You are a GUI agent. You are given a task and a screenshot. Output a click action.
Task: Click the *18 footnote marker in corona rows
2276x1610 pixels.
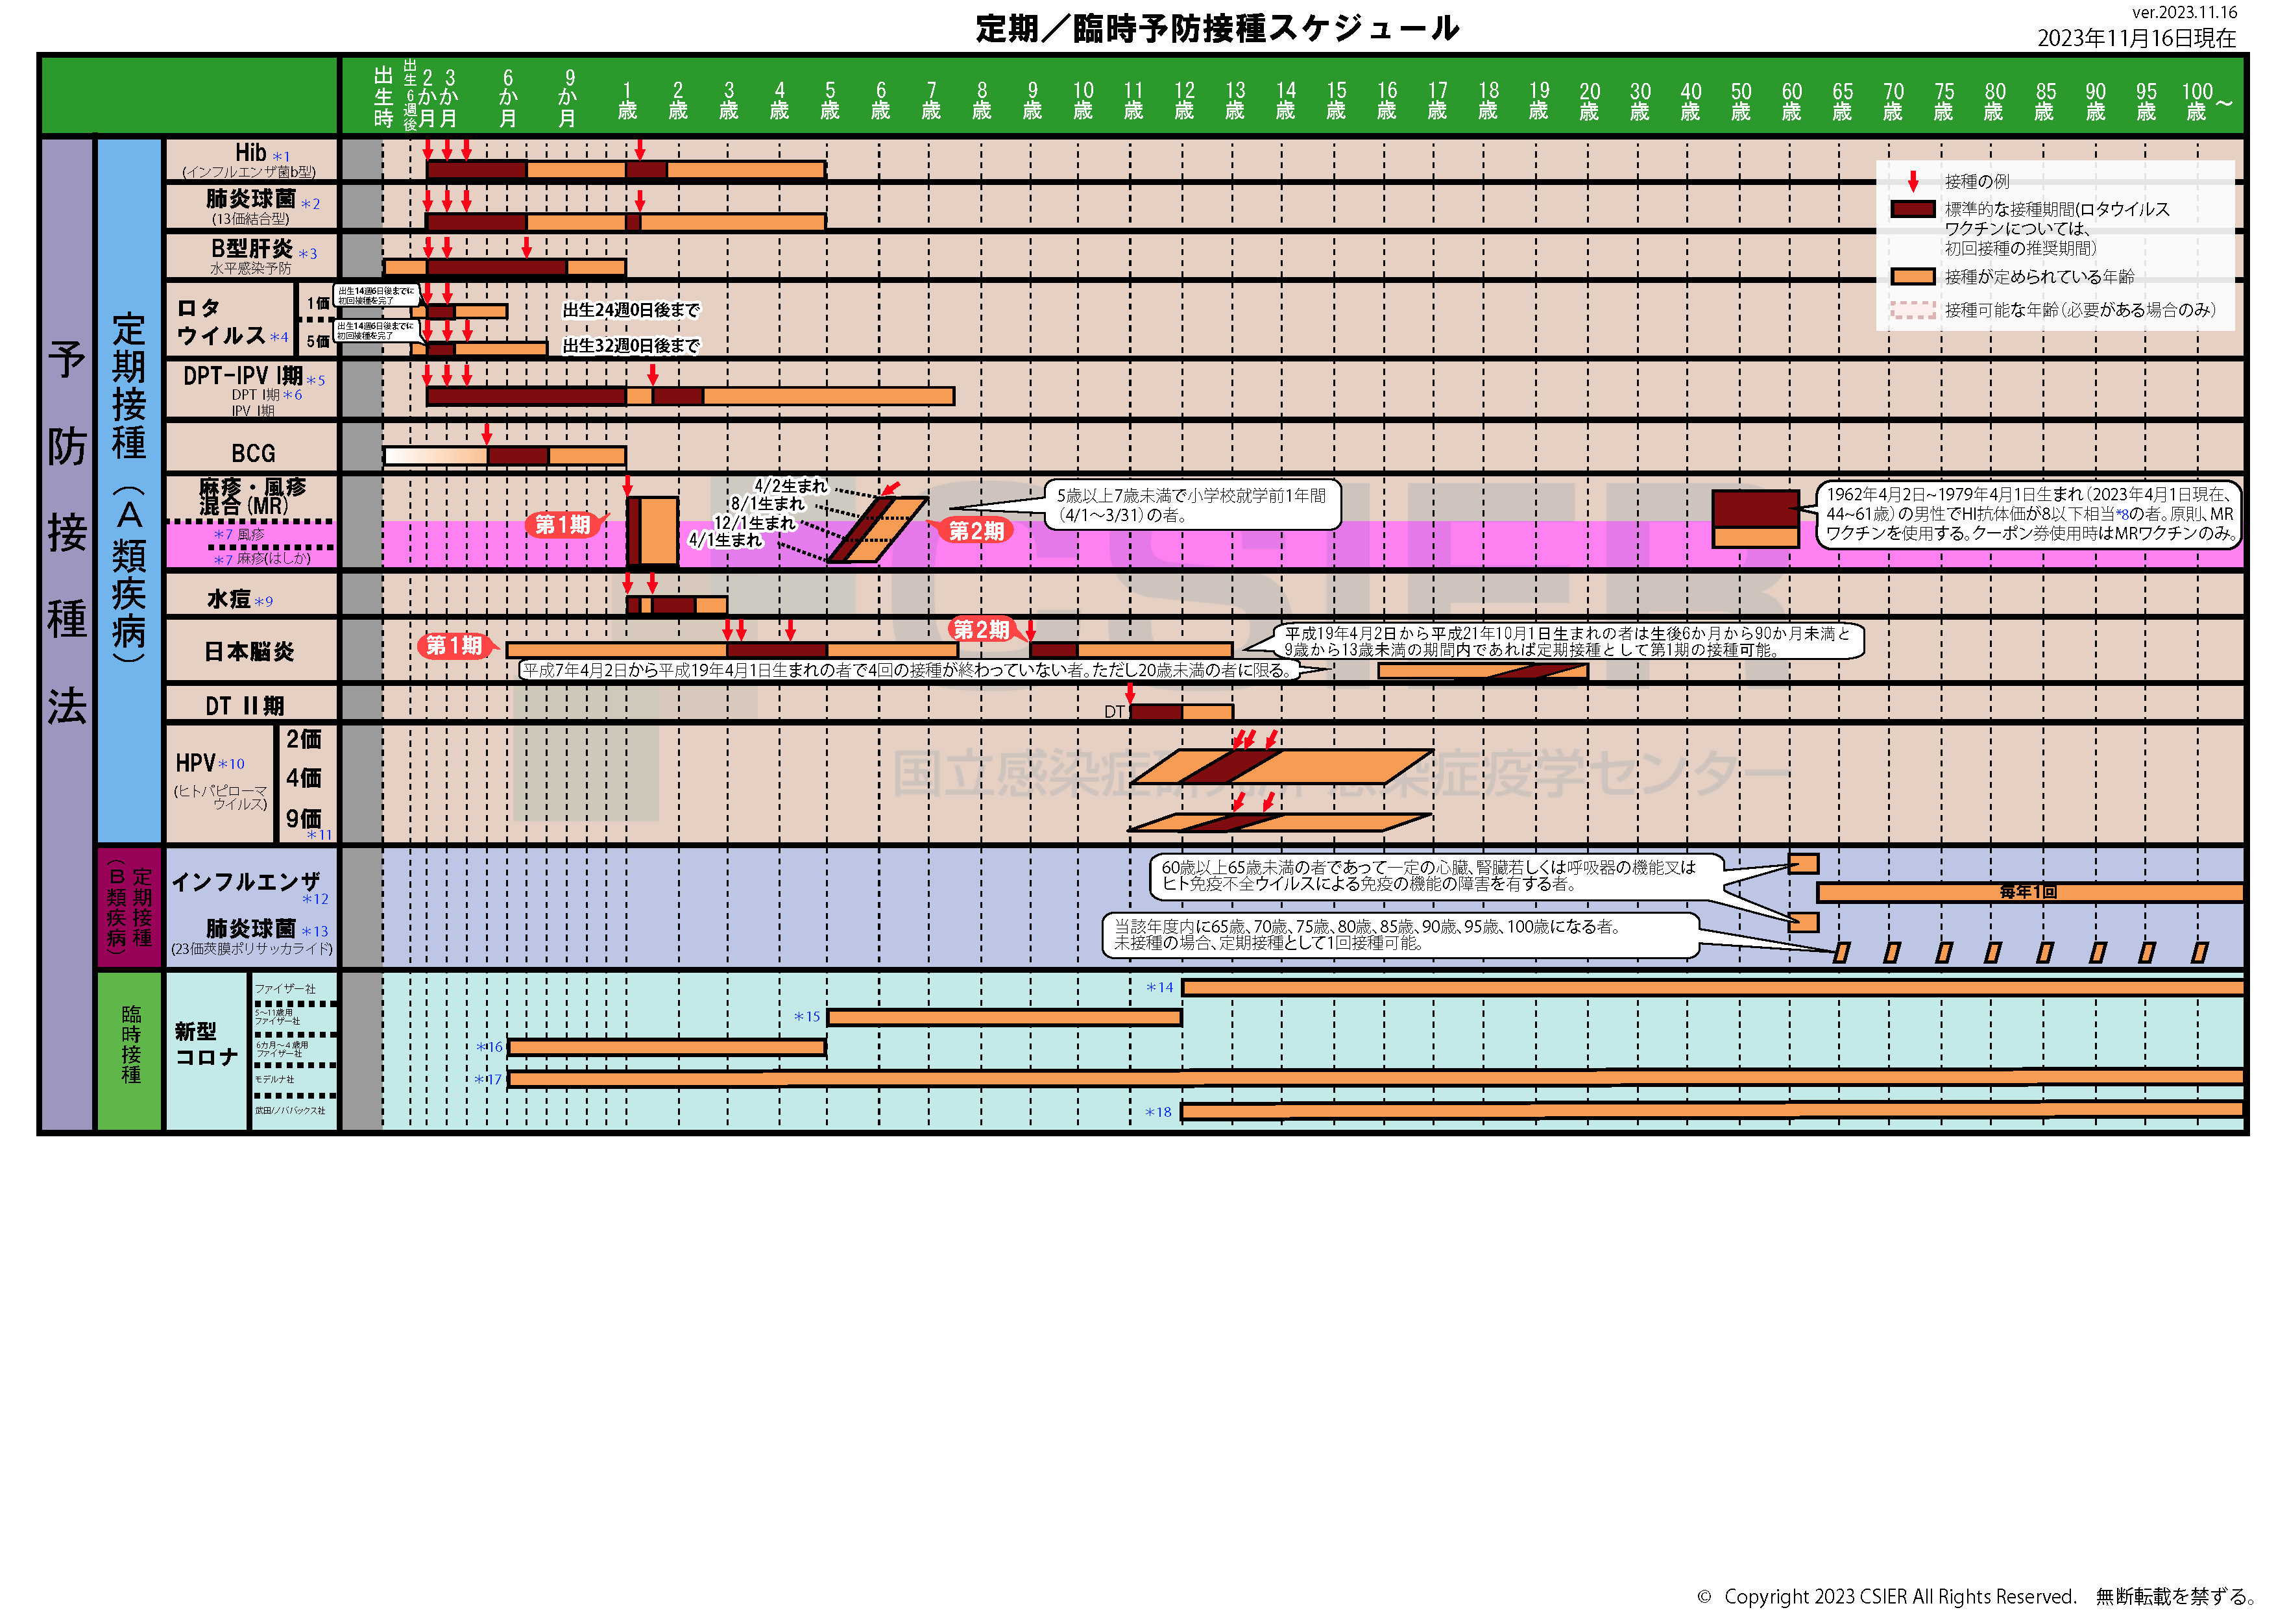tap(1158, 1112)
